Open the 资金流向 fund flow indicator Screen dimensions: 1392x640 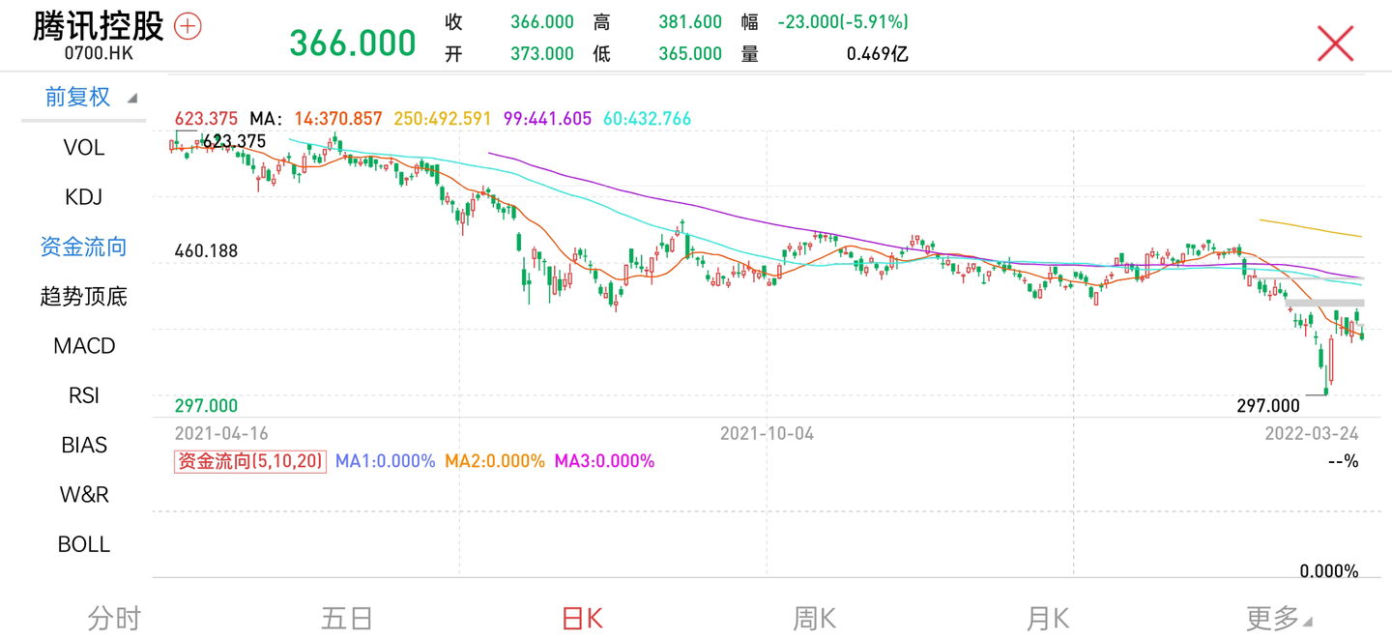pos(83,247)
